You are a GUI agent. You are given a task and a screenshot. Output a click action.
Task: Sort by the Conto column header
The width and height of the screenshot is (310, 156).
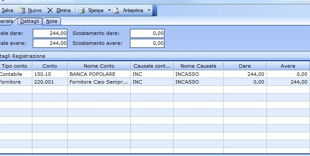click(x=50, y=66)
